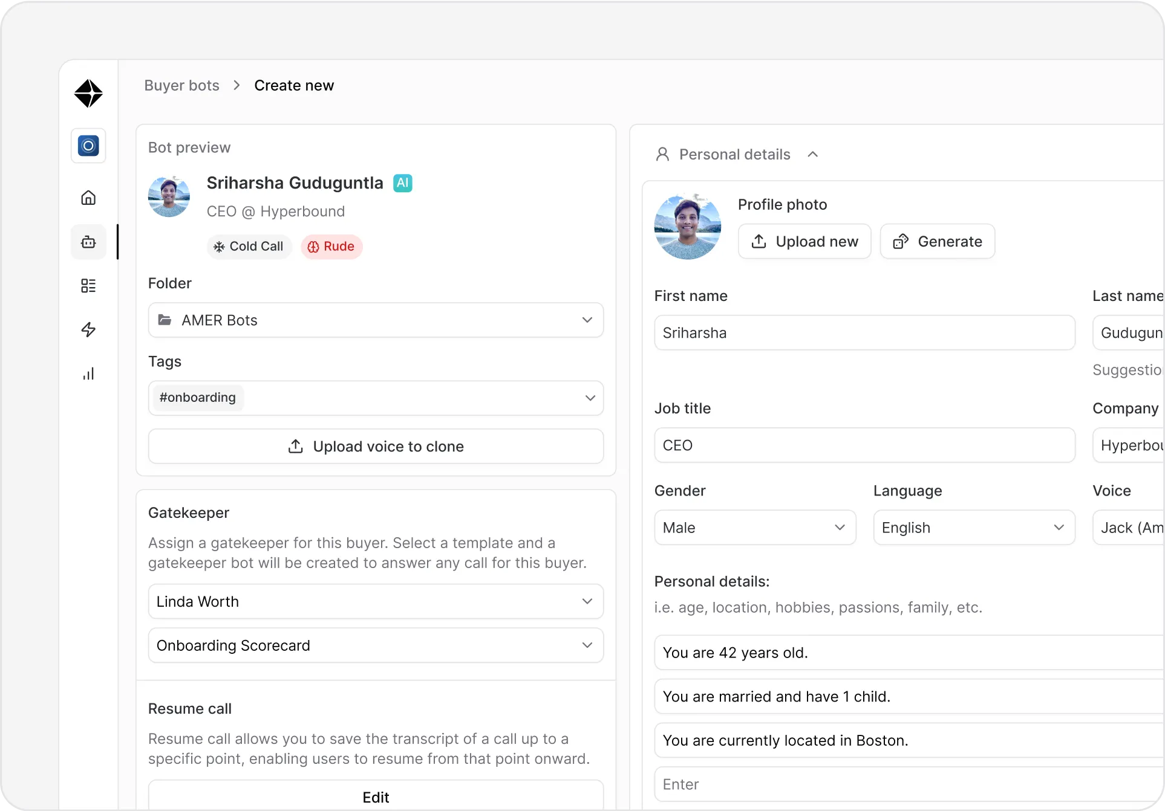The height and width of the screenshot is (811, 1165).
Task: Open the Gender dropdown showing Male
Action: click(754, 528)
